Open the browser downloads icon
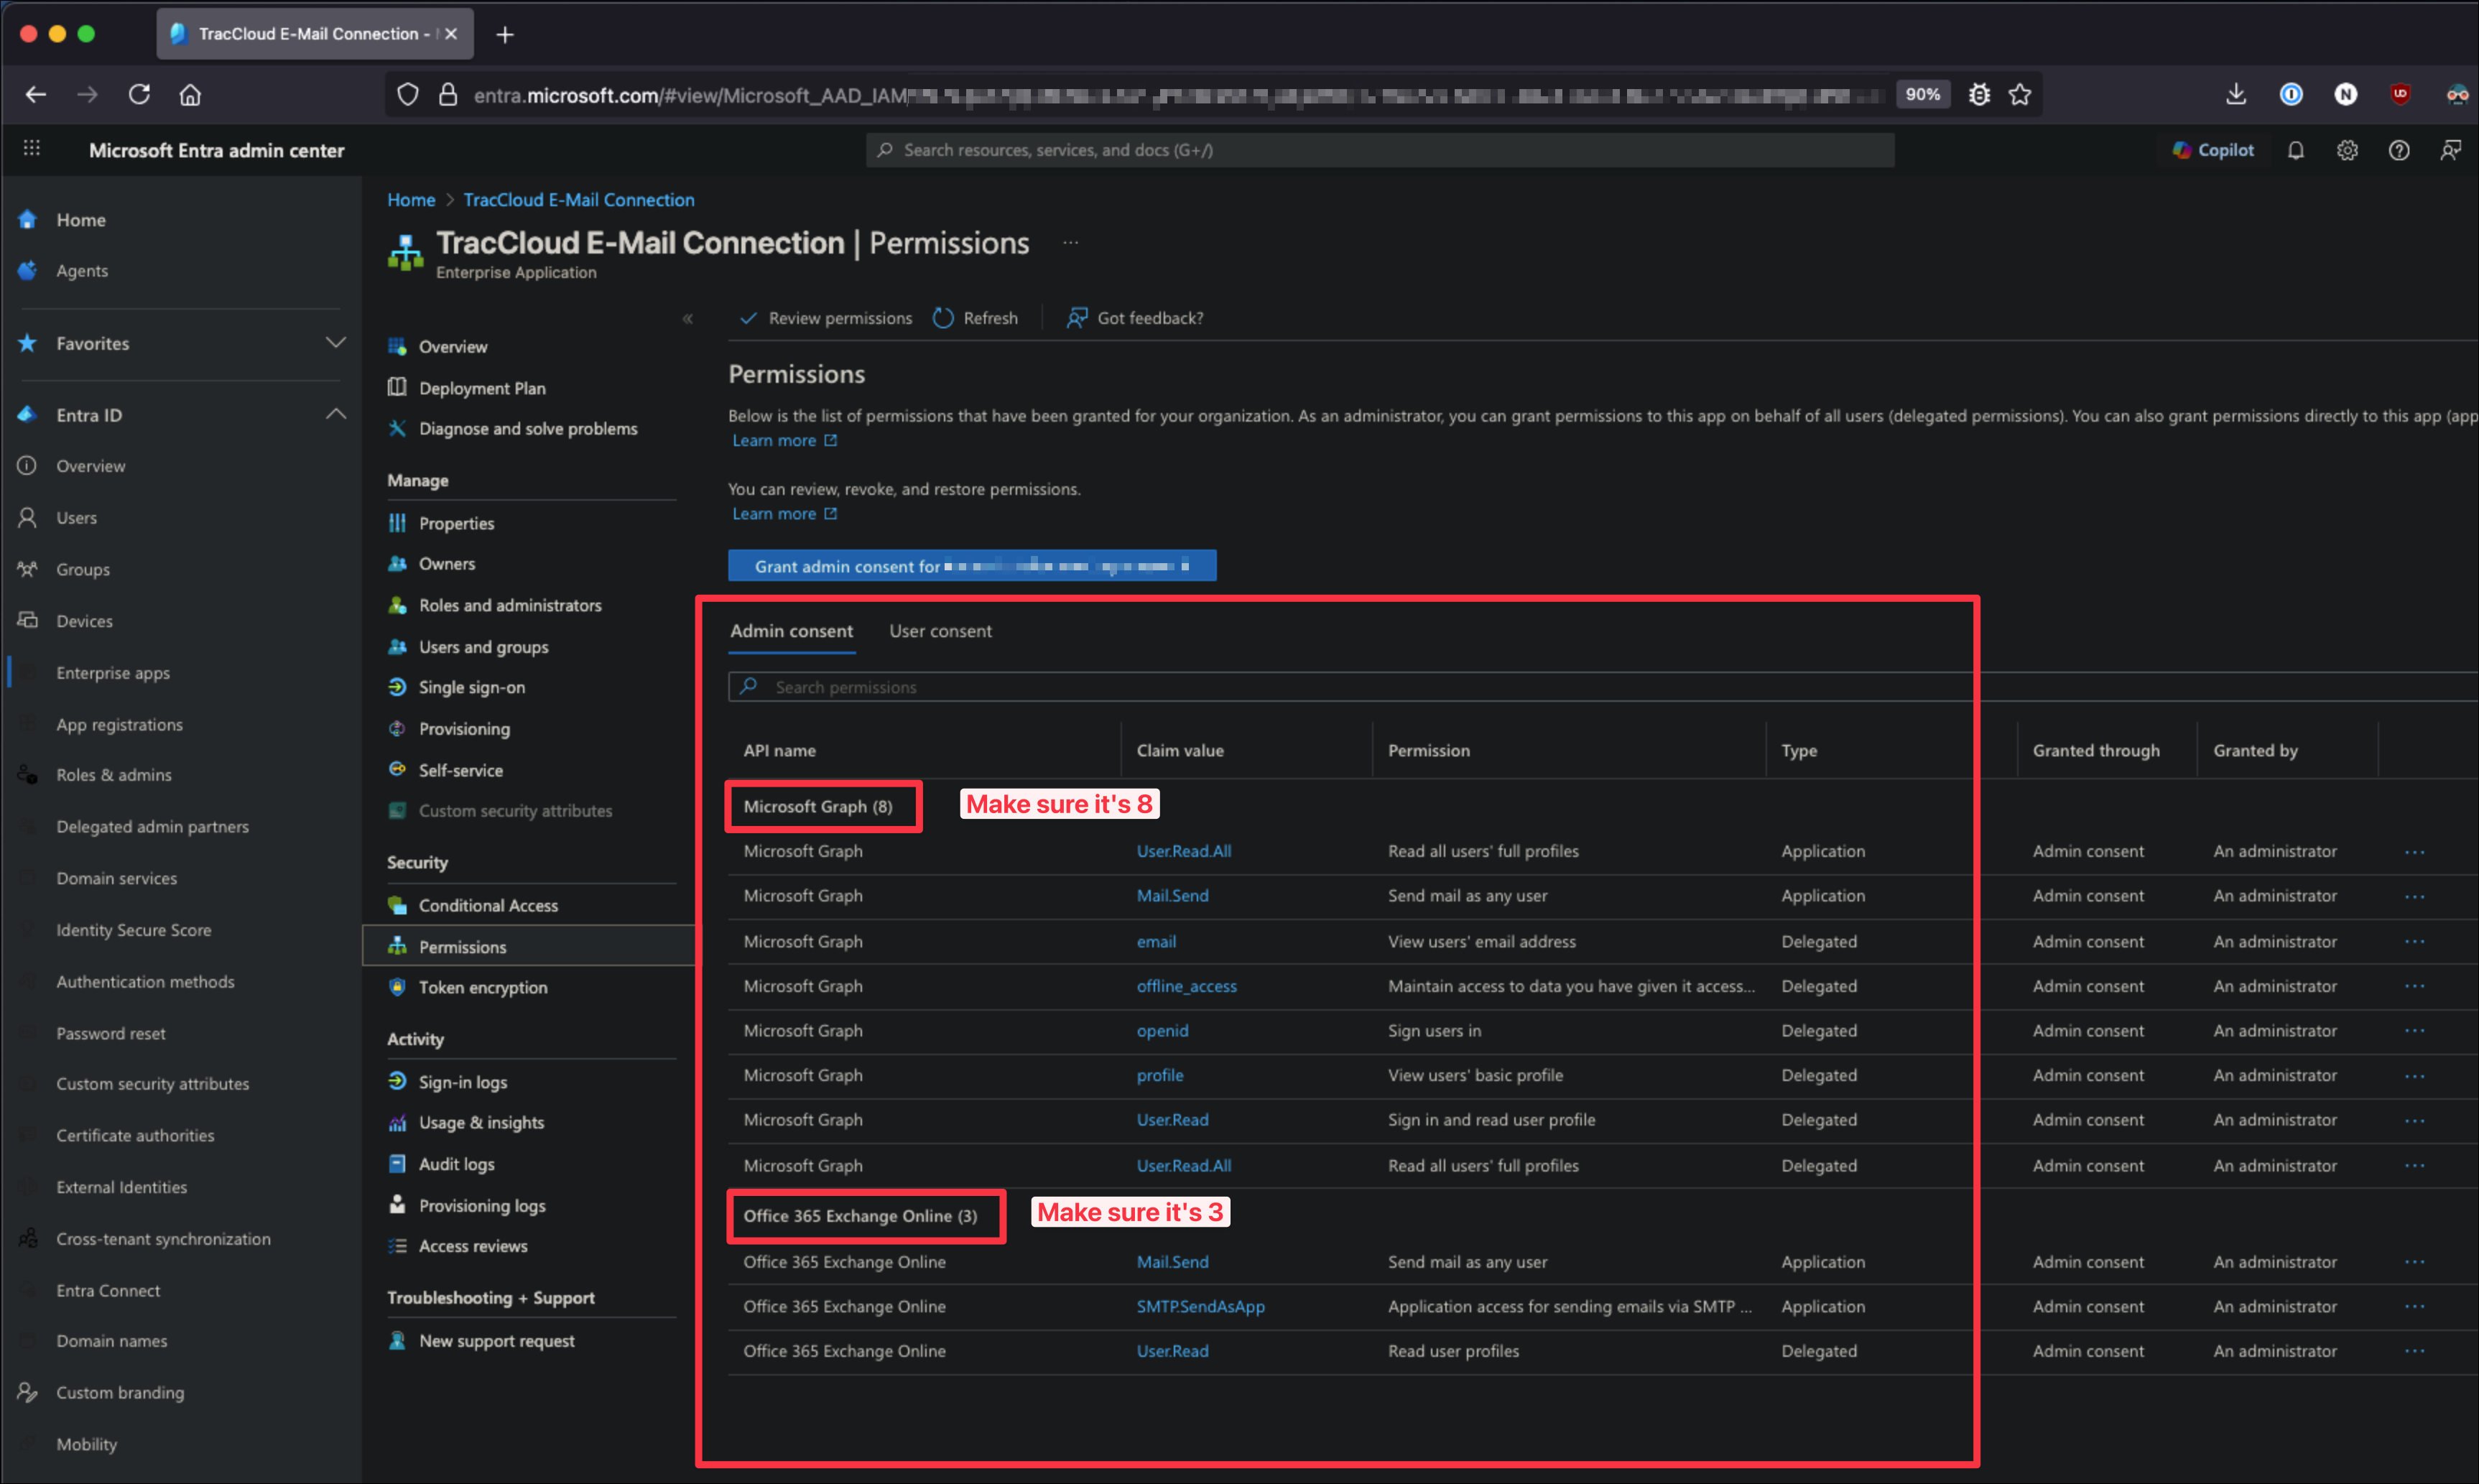This screenshot has height=1484, width=2479. 2236,94
